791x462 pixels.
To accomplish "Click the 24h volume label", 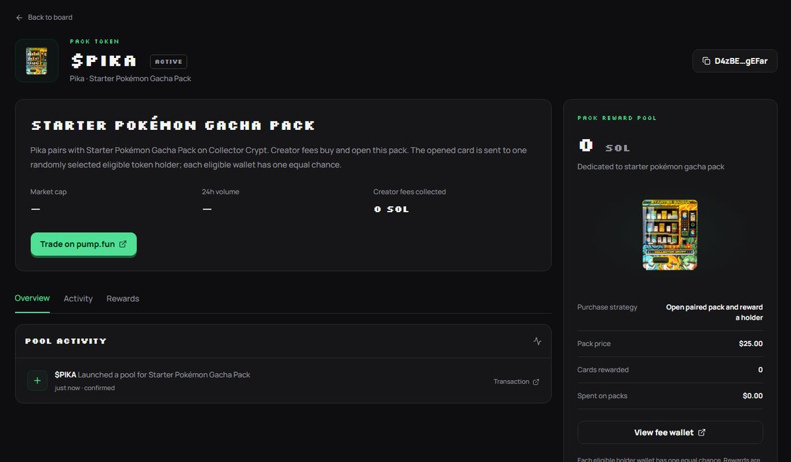I will (x=220, y=192).
